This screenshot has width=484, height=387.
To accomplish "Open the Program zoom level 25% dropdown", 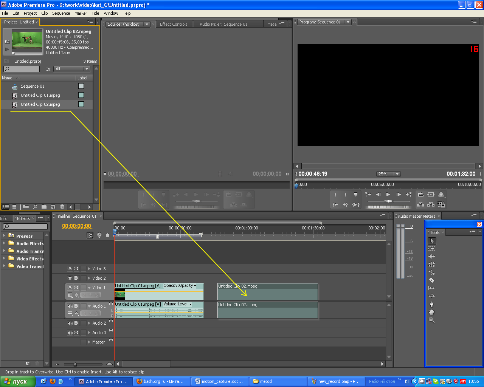I will (x=388, y=174).
